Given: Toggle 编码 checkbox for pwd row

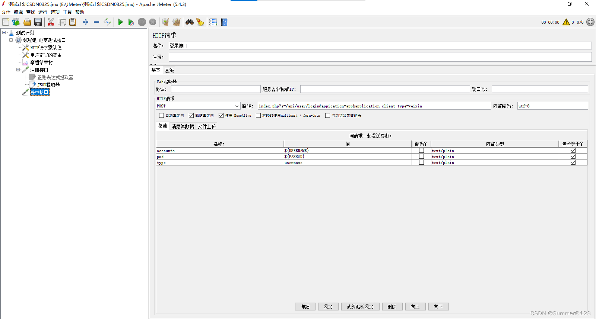Looking at the screenshot, I should 421,157.
